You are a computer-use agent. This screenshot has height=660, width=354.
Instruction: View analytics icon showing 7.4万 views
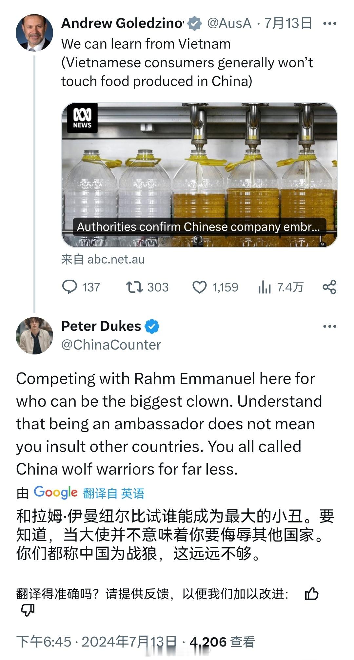[x=265, y=287]
